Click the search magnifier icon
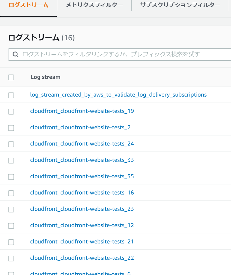231x275 pixels. pos(16,54)
